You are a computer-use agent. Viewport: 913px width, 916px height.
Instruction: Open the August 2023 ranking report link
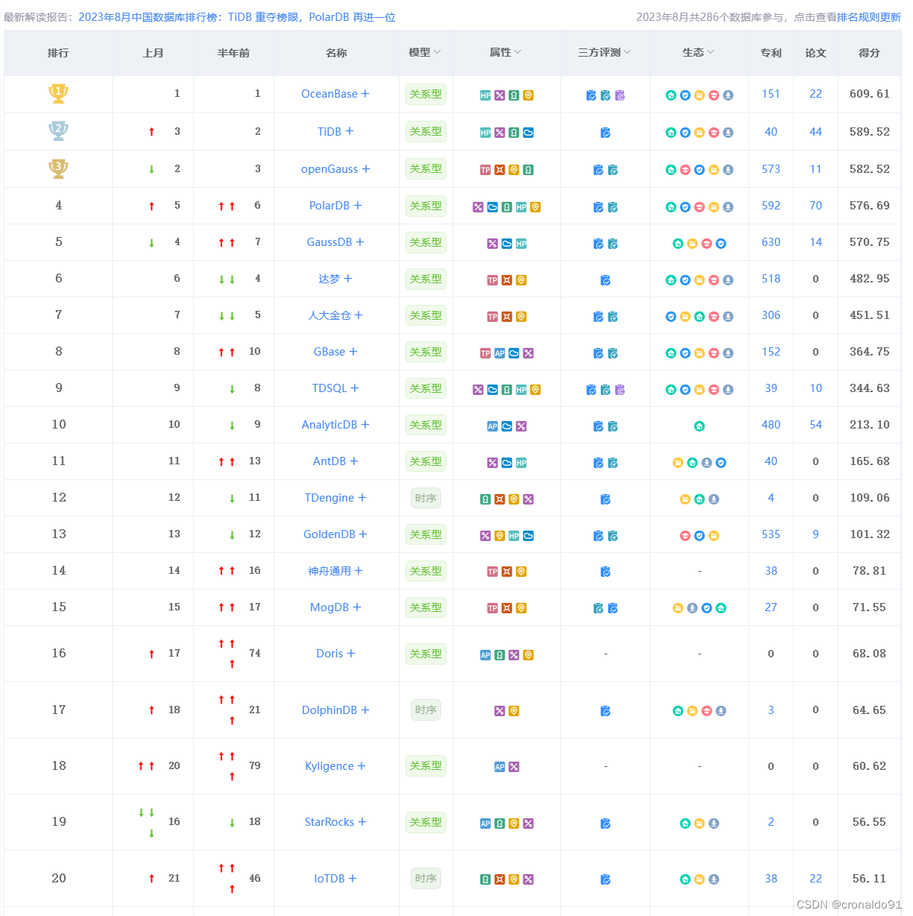click(237, 17)
